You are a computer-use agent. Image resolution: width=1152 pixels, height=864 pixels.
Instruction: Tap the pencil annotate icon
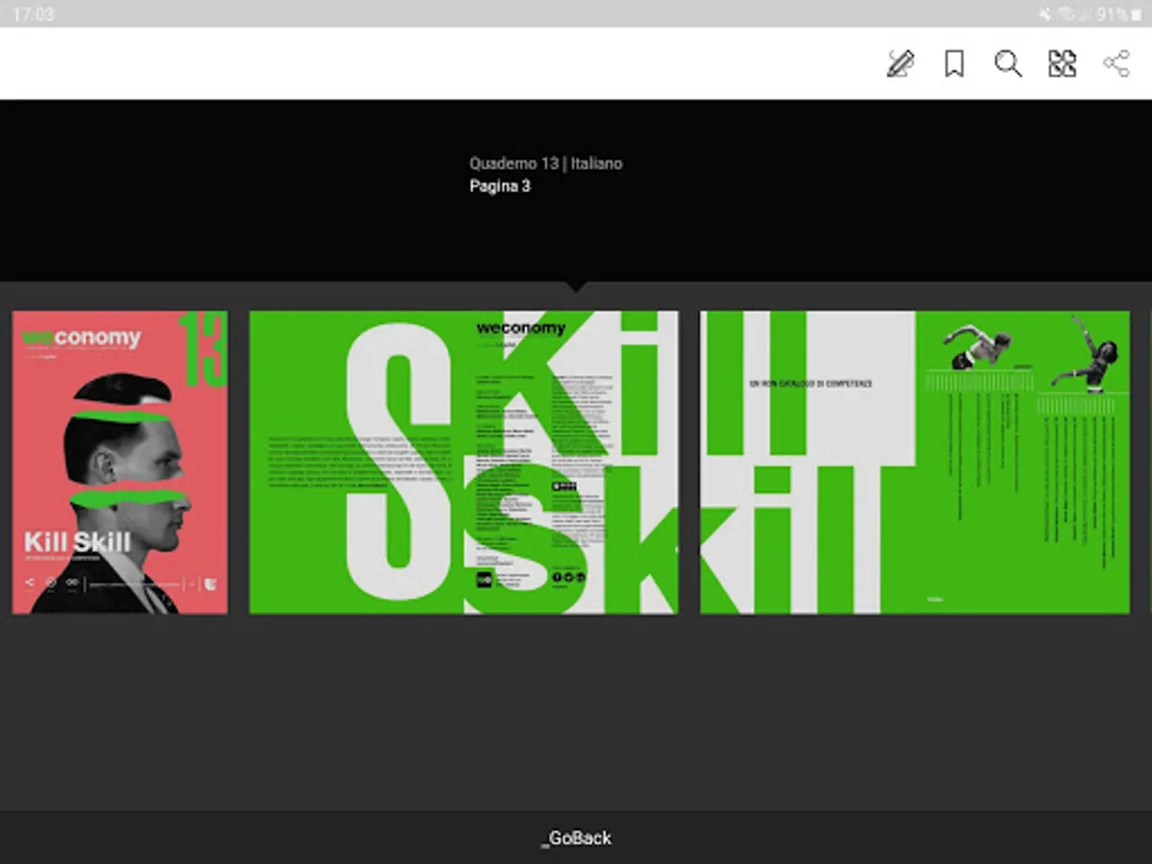point(900,64)
